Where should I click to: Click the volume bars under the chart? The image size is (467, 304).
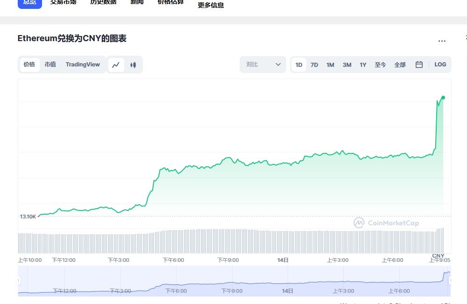point(231,241)
